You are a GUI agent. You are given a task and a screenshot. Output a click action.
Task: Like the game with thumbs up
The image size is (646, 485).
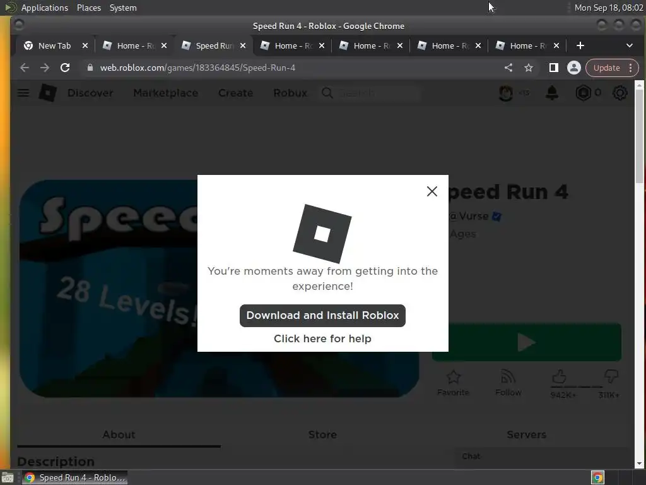click(559, 376)
